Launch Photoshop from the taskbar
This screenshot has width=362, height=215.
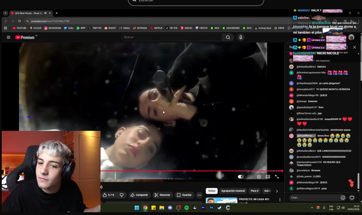[x=211, y=208]
